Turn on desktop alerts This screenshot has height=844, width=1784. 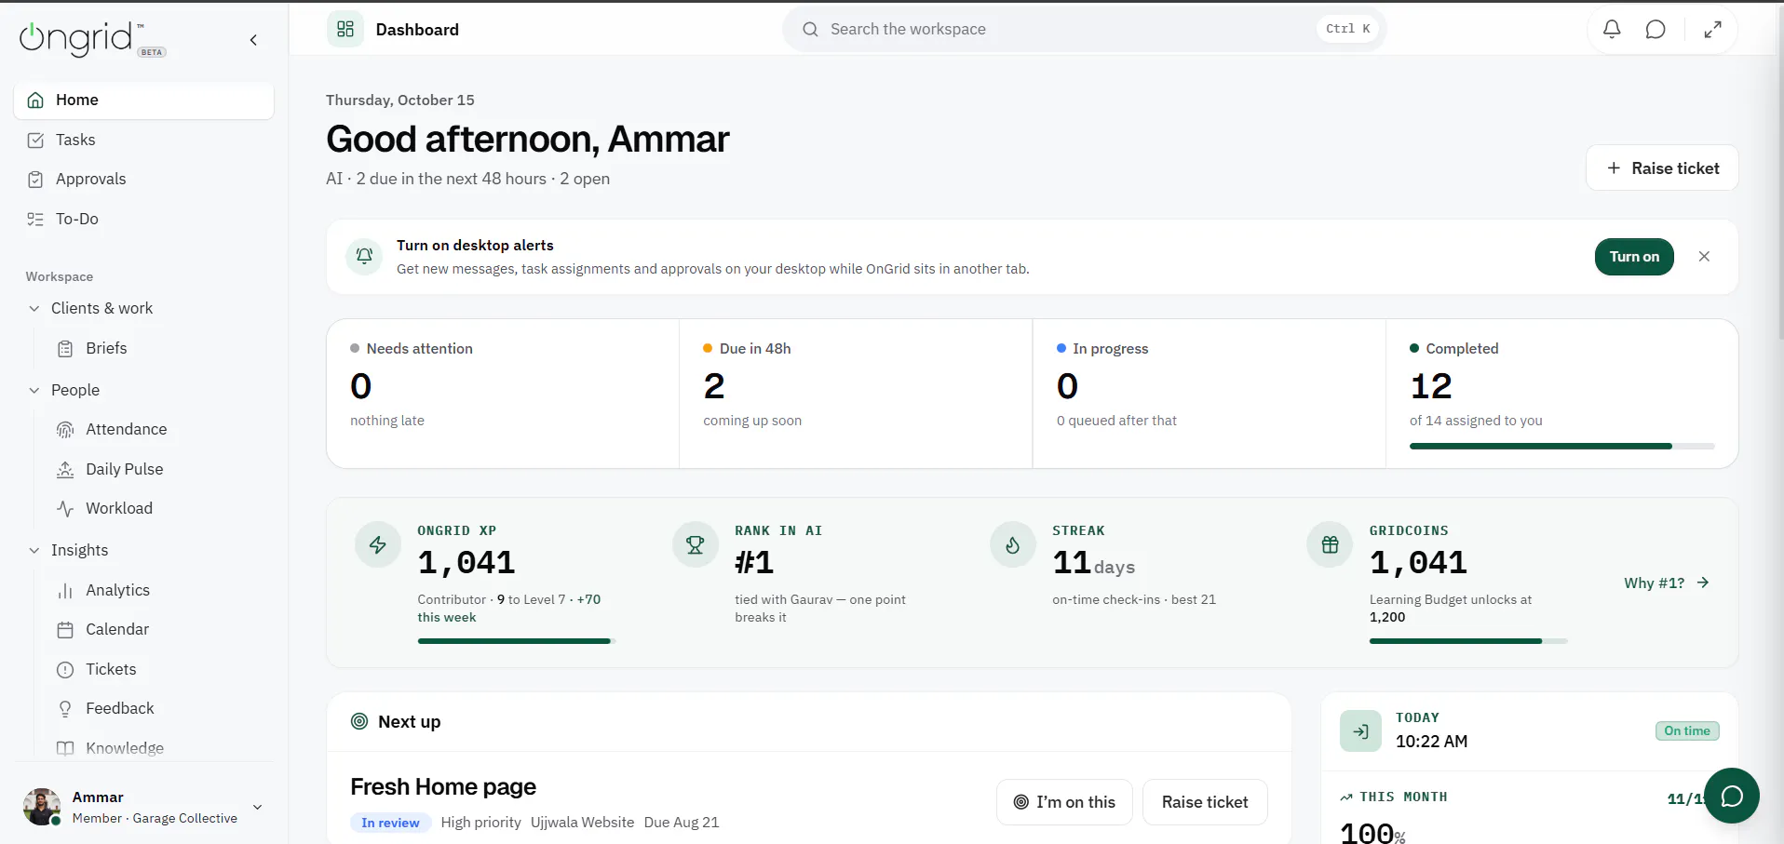click(1634, 257)
